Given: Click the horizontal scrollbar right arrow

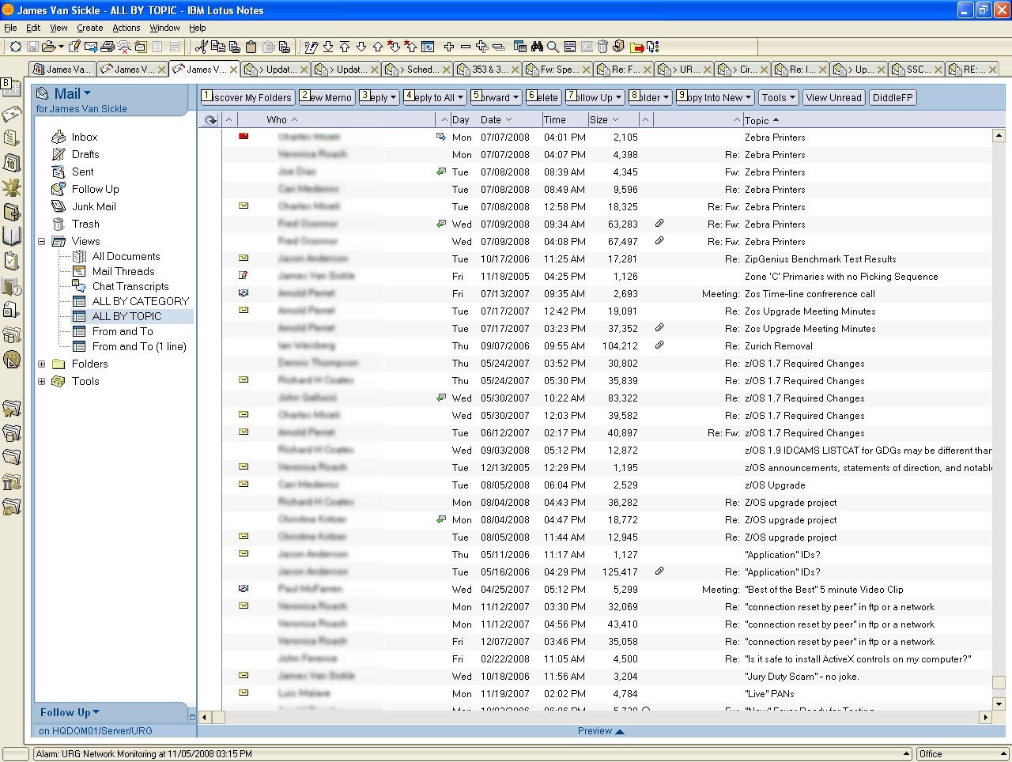Looking at the screenshot, I should [x=985, y=717].
